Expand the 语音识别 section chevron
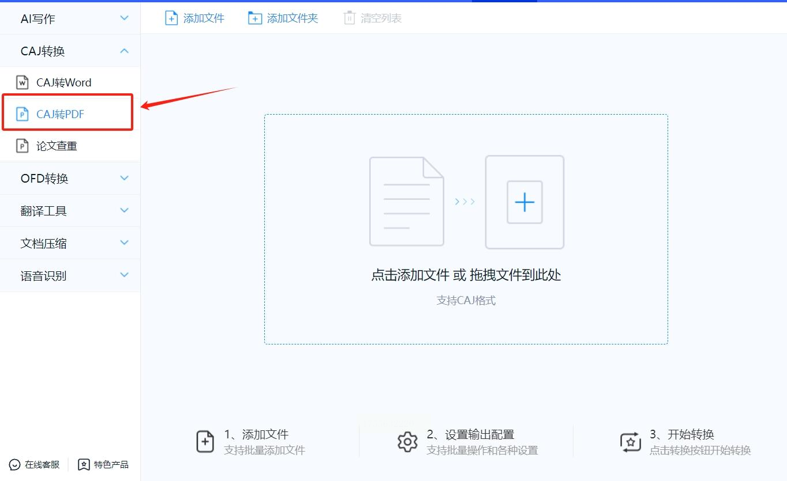This screenshot has height=481, width=787. pos(124,275)
